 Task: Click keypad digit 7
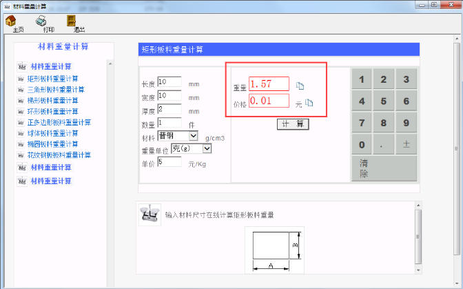click(362, 123)
